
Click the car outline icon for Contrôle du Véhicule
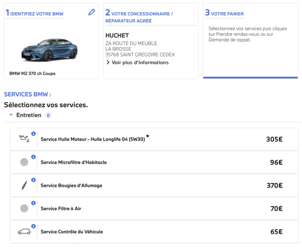click(24, 231)
